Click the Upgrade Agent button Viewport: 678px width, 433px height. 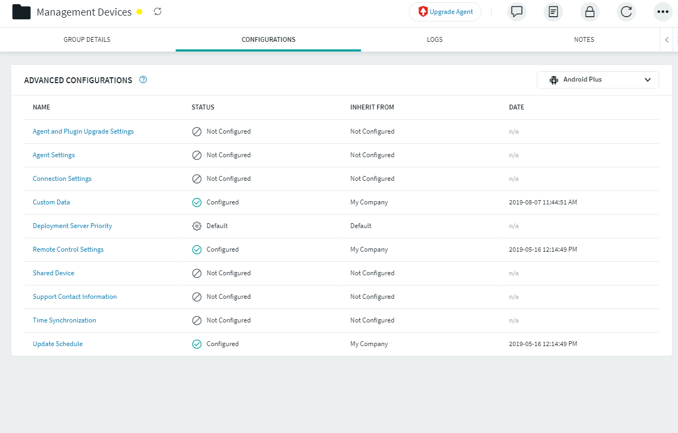(x=445, y=12)
